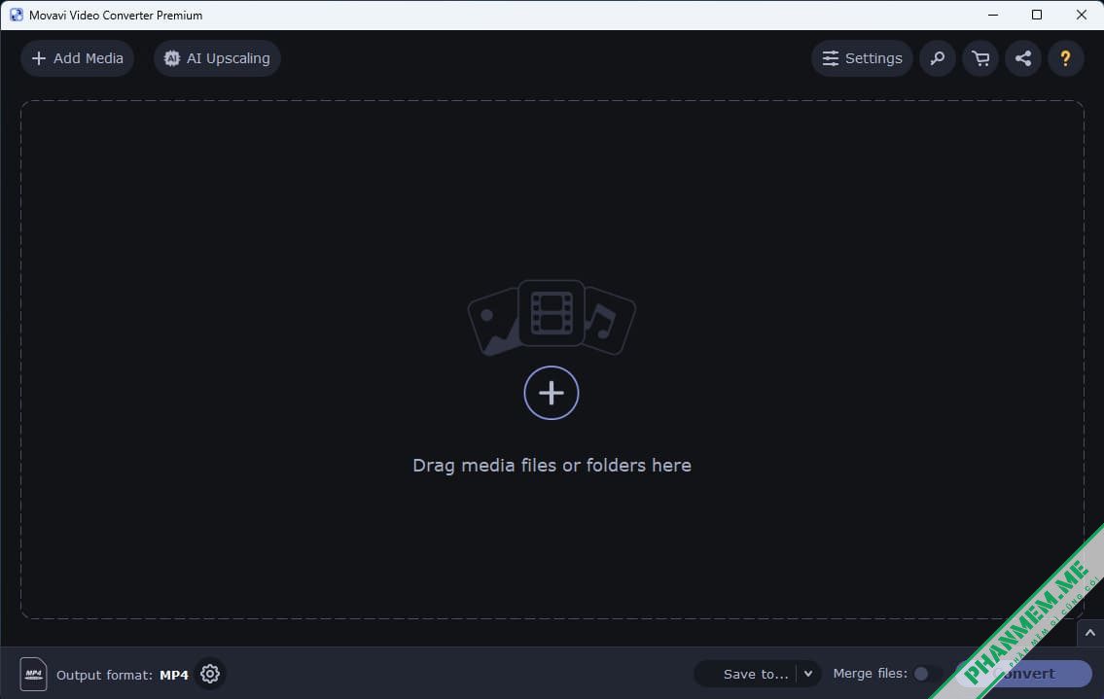Expand the format panel with the up chevron
Screen dimensions: 1104x699
coord(1090,633)
